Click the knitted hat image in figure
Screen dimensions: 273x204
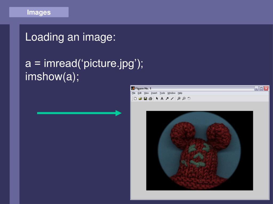200,151
